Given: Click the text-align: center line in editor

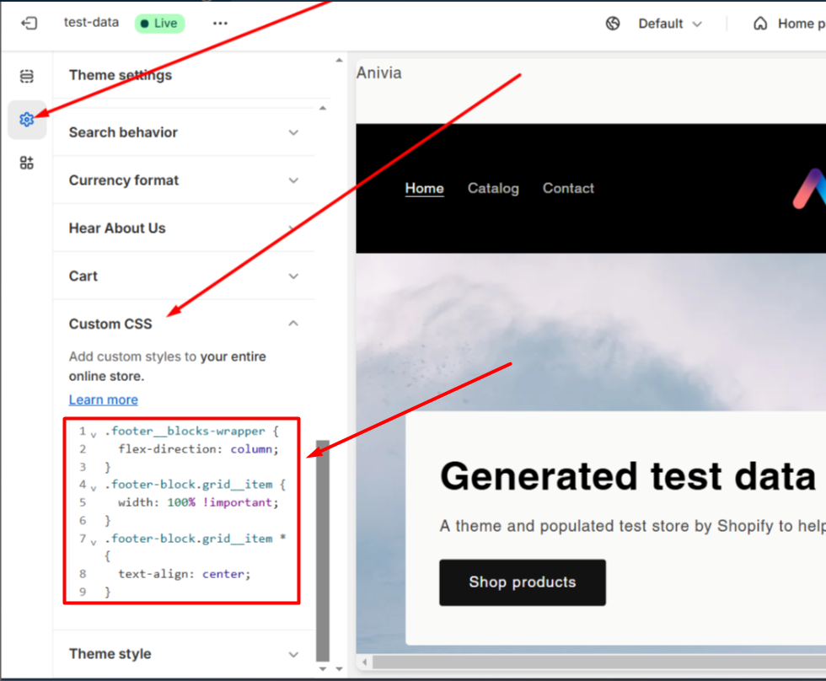Looking at the screenshot, I should [185, 574].
